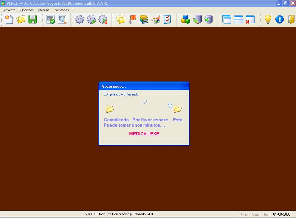296x218 pixels.
Task: Click the colored 3D blocks icon
Action: [185, 20]
